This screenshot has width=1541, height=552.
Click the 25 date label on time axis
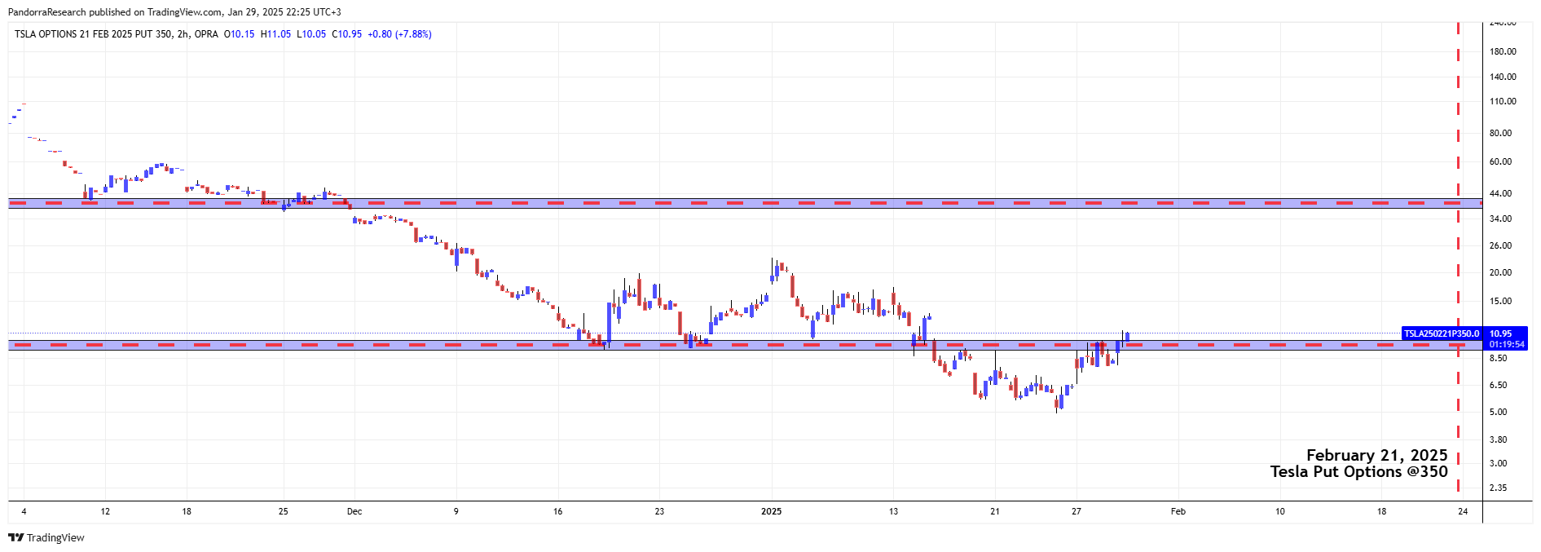coord(284,511)
